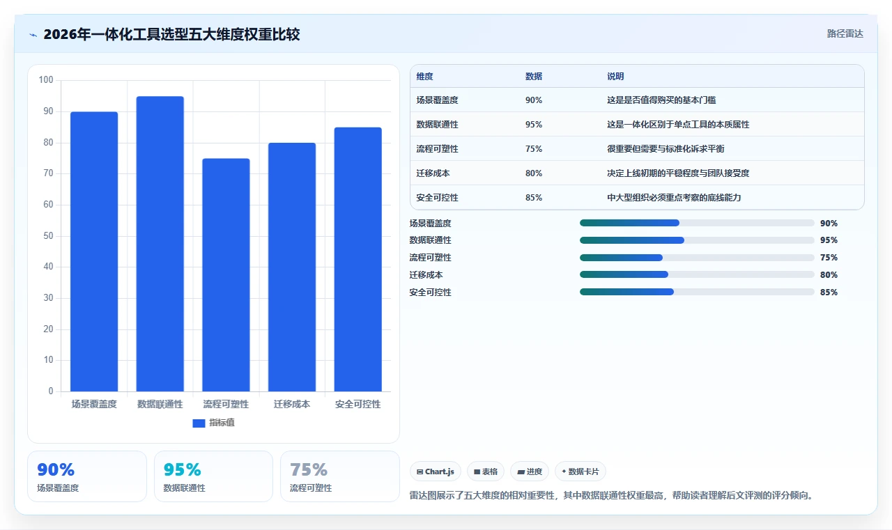
Task: Open the 90% 场景覆盖度 data card
Action: click(87, 476)
